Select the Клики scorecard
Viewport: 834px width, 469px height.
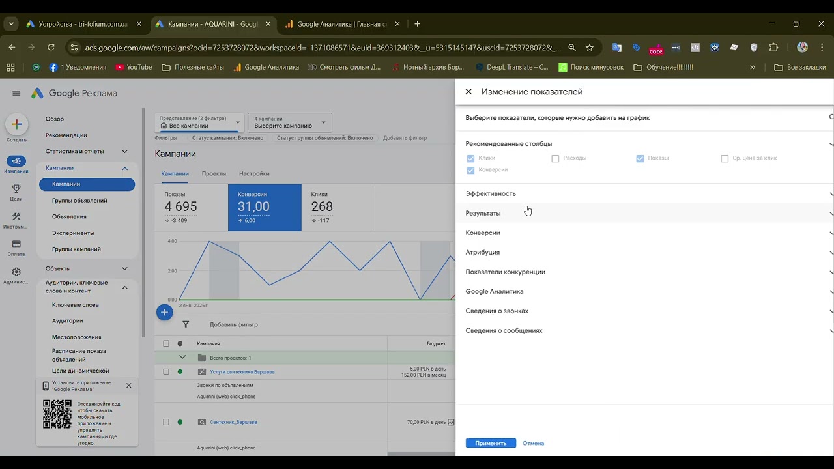point(338,207)
